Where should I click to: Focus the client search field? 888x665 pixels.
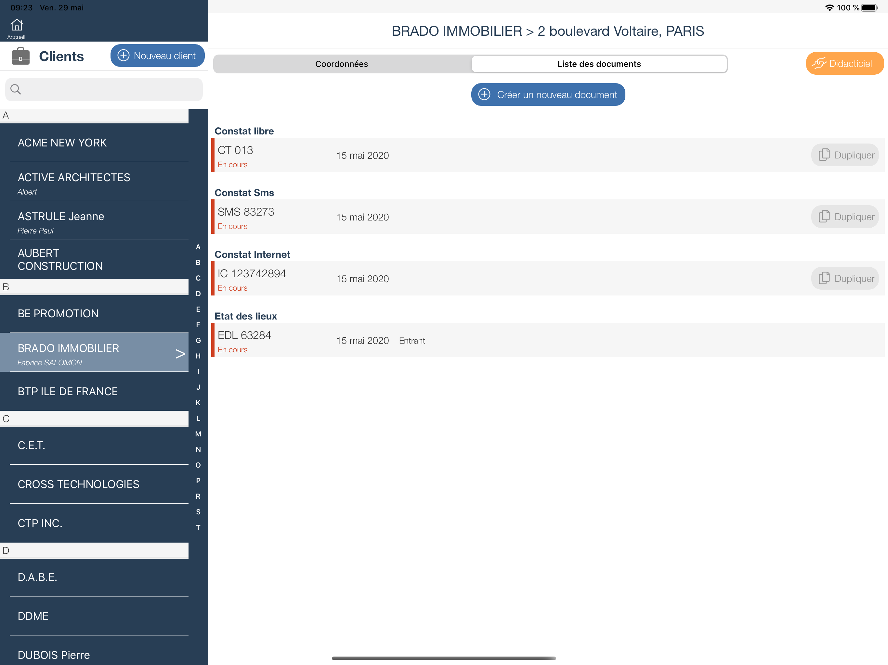[x=104, y=89]
